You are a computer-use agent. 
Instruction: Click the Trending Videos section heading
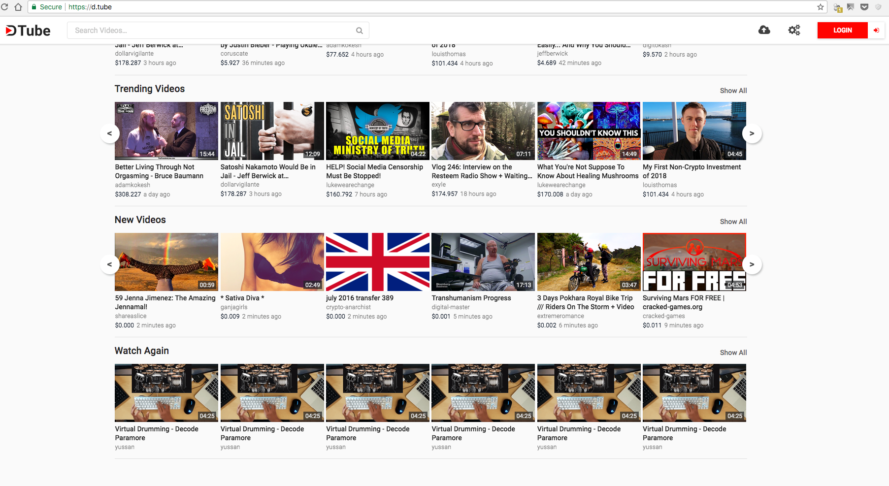click(150, 89)
